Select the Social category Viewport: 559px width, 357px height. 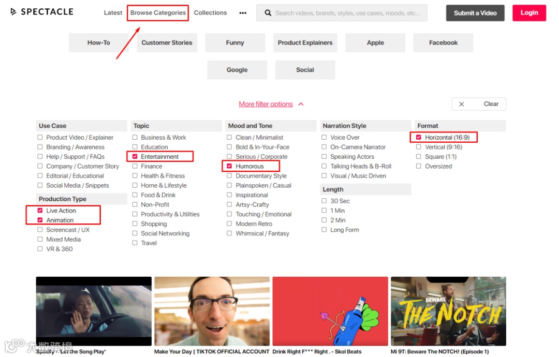(x=305, y=70)
